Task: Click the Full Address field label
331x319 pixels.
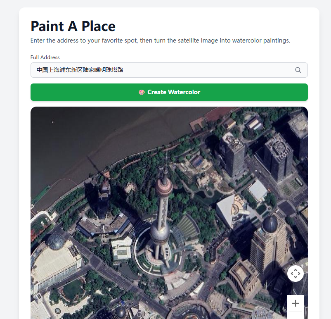Action: [x=45, y=57]
